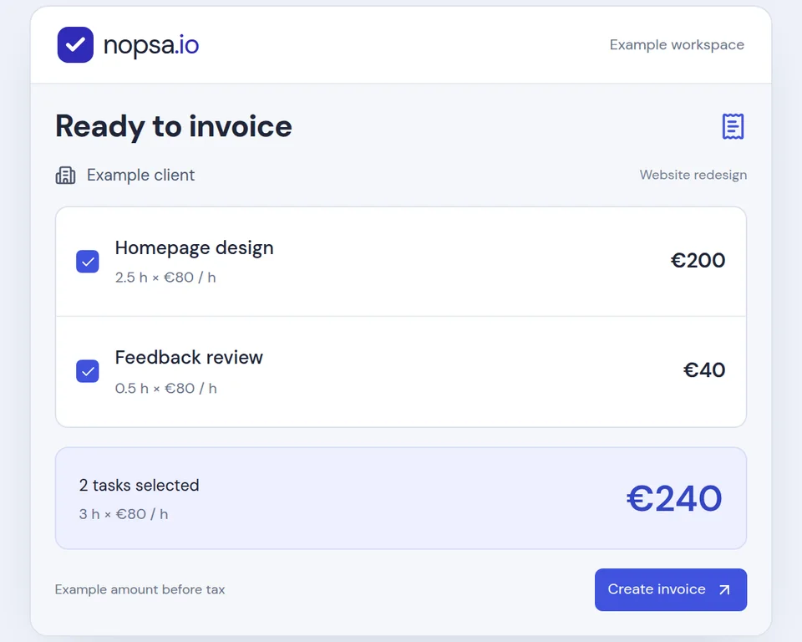The image size is (802, 642).
Task: Click the building icon beside Example client
Action: pyautogui.click(x=65, y=175)
